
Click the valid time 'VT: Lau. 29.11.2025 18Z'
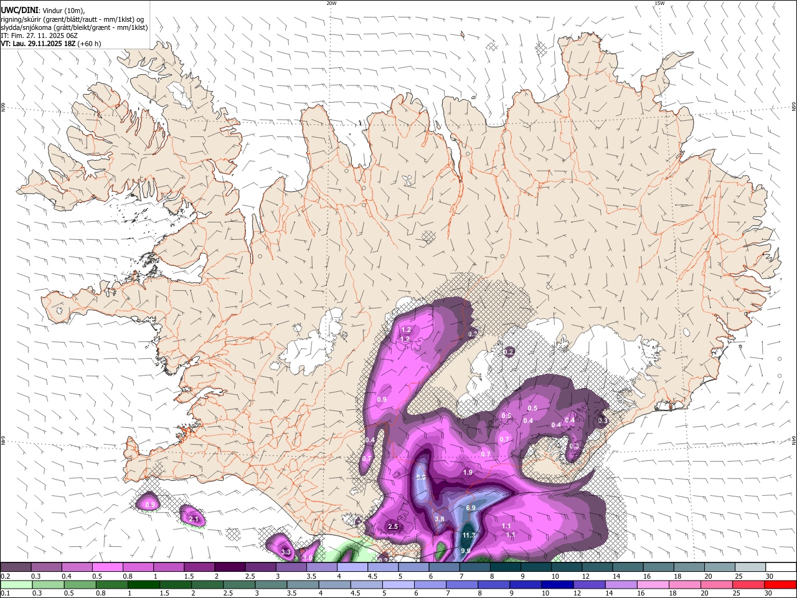pos(38,44)
